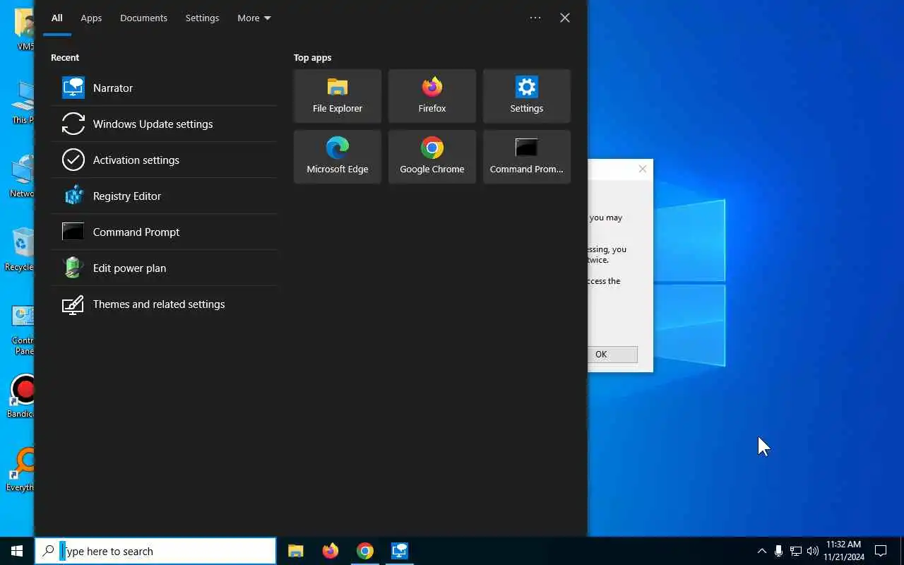Launch File Explorer top app tile
The width and height of the screenshot is (904, 565).
[x=338, y=96]
